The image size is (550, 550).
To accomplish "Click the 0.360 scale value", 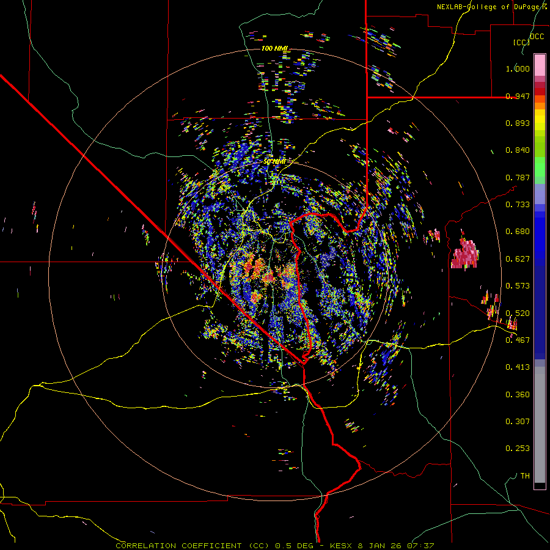I will click(518, 394).
